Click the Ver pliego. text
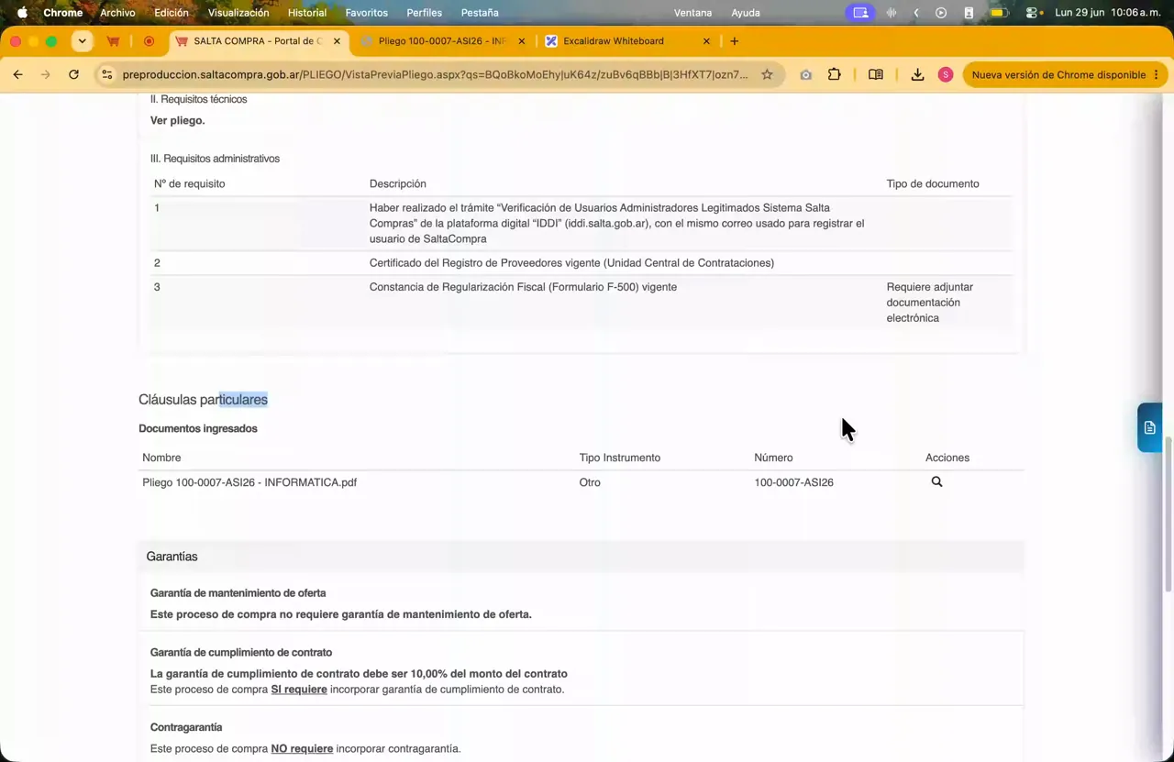 178,120
